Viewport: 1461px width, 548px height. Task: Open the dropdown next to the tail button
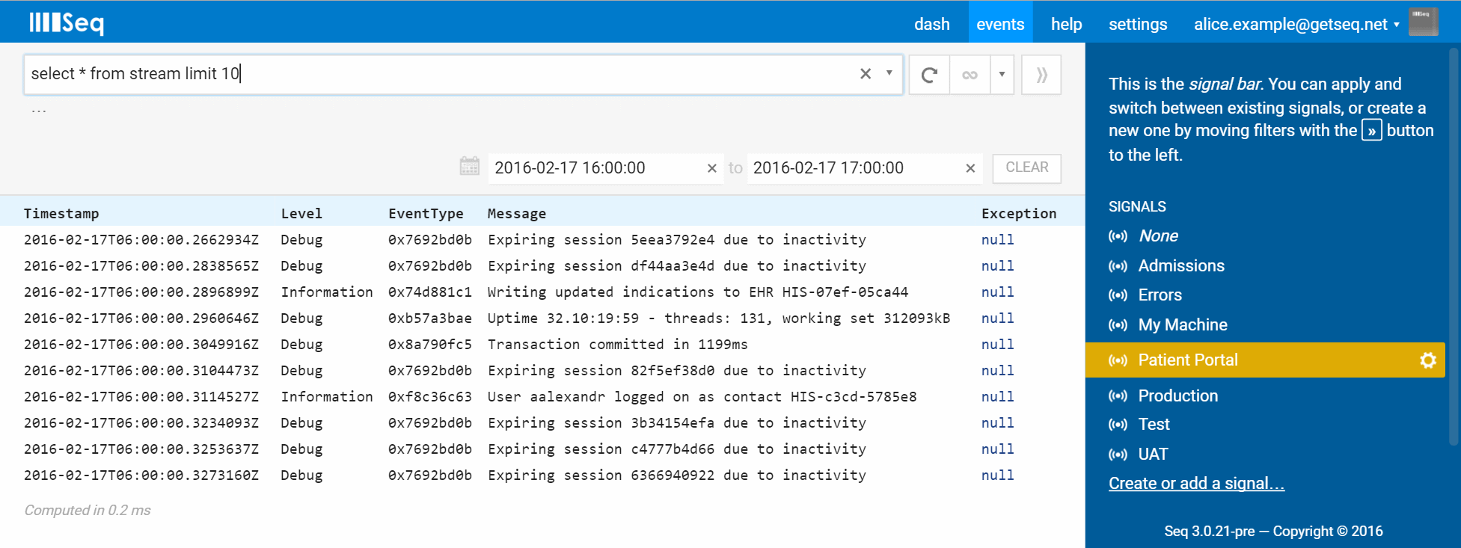tap(1002, 75)
